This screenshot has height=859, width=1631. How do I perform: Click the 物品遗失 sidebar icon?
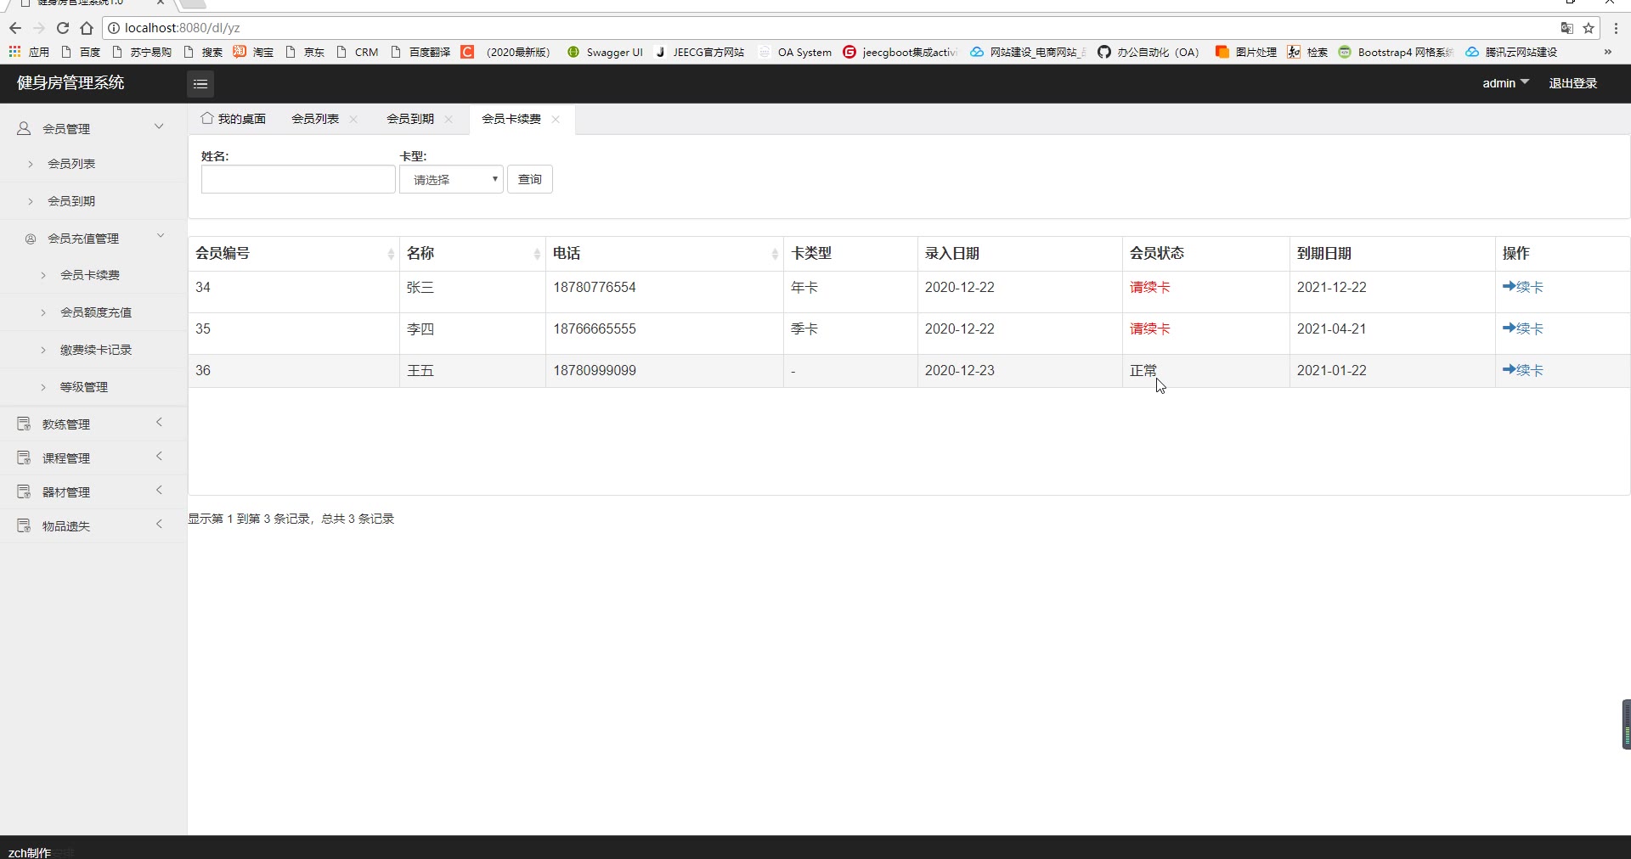click(x=24, y=525)
